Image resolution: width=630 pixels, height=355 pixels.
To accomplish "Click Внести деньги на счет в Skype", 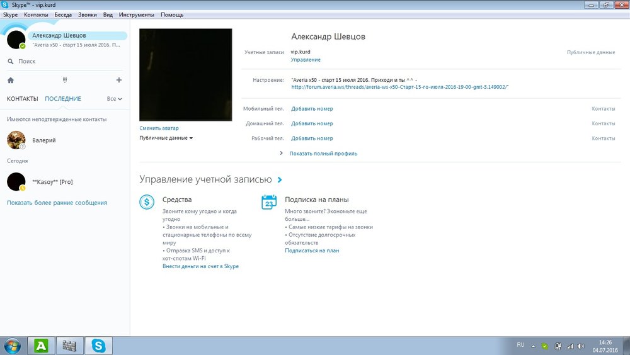I will 200,266.
